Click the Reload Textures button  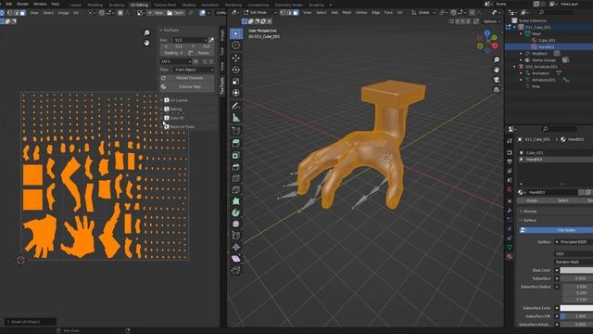[187, 78]
